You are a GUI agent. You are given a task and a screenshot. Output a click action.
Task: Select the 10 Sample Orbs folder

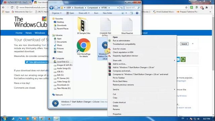[x=84, y=26]
